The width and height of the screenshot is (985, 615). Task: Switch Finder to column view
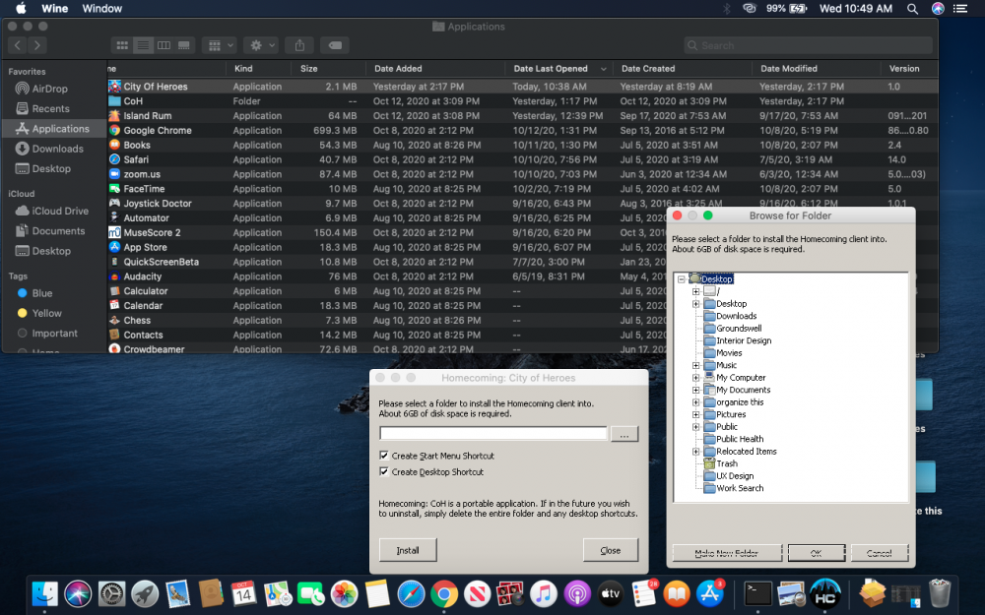(x=164, y=44)
